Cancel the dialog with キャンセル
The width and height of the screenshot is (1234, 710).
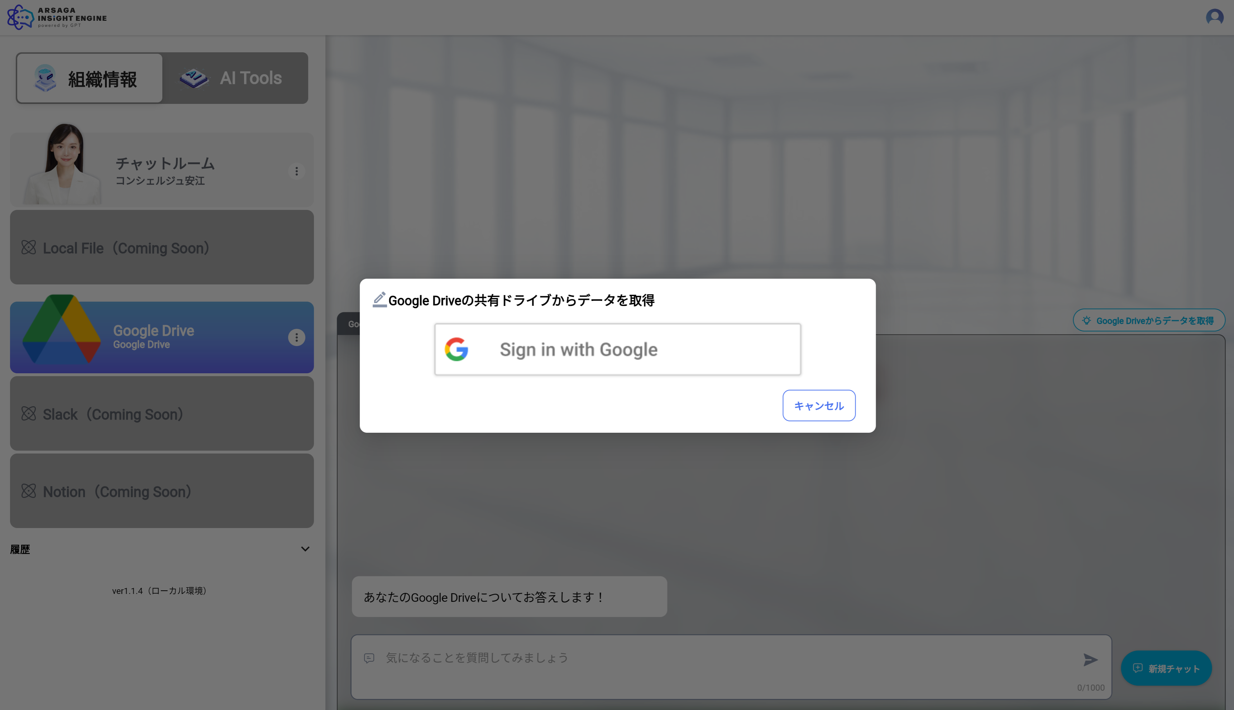[818, 405]
